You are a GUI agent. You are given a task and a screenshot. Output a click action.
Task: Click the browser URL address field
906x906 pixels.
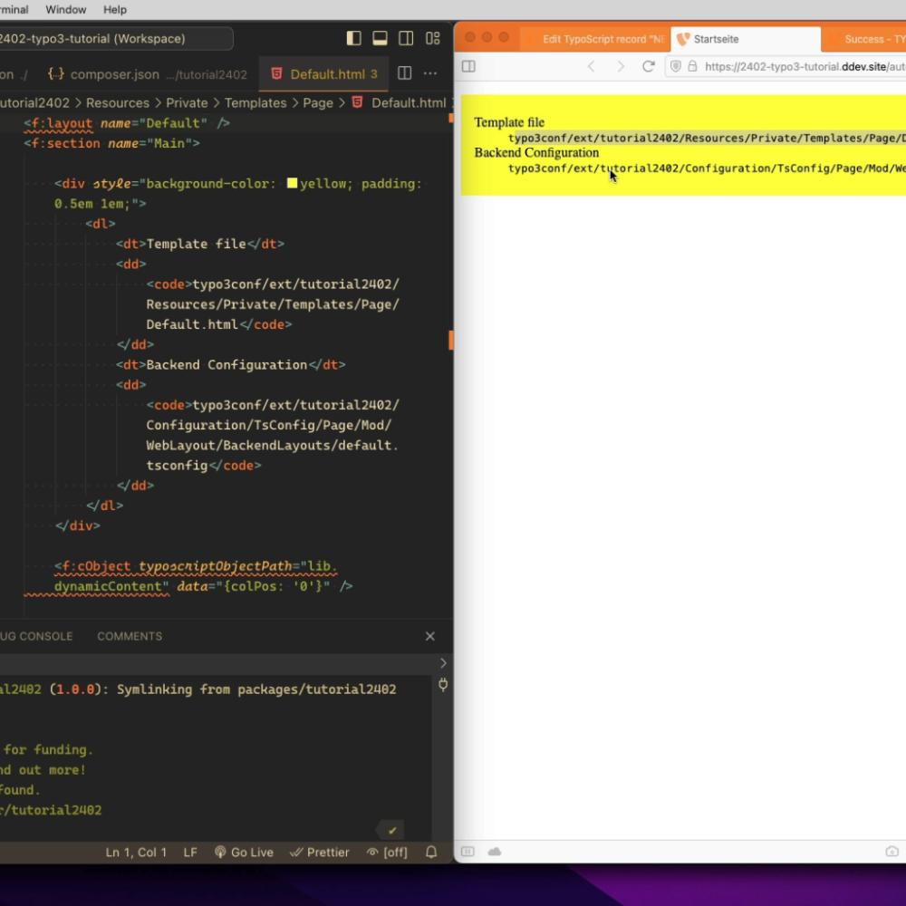coord(786,66)
